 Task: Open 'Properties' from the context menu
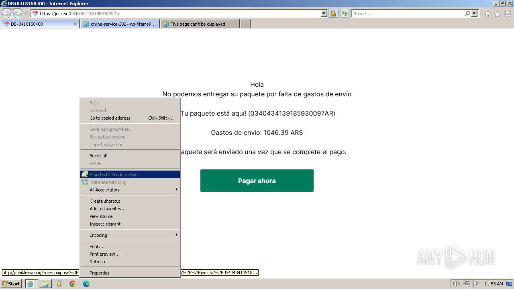click(x=130, y=273)
